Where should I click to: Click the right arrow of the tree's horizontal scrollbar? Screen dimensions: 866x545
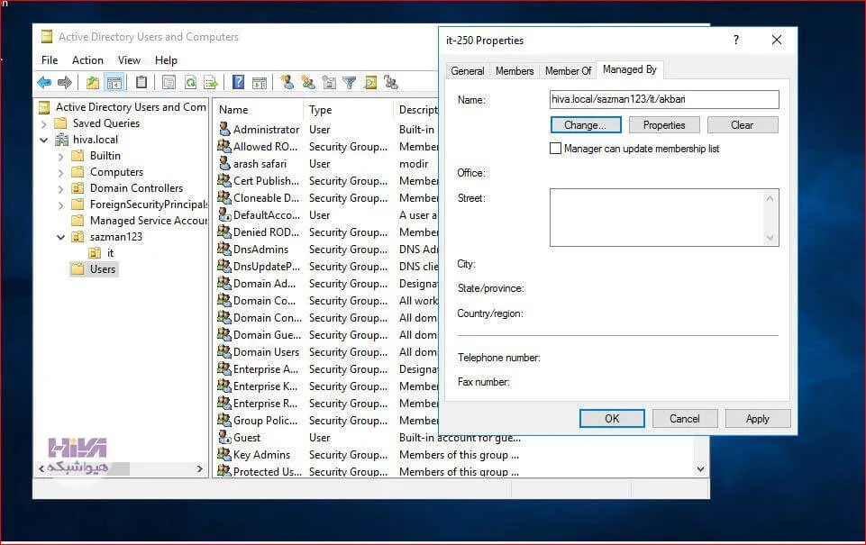click(199, 468)
